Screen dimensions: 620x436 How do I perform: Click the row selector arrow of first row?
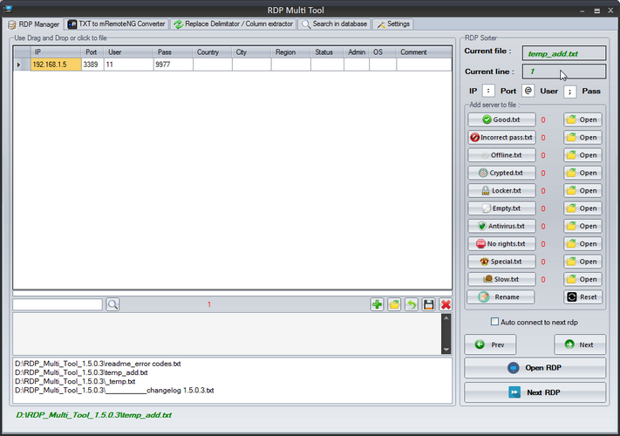click(22, 65)
